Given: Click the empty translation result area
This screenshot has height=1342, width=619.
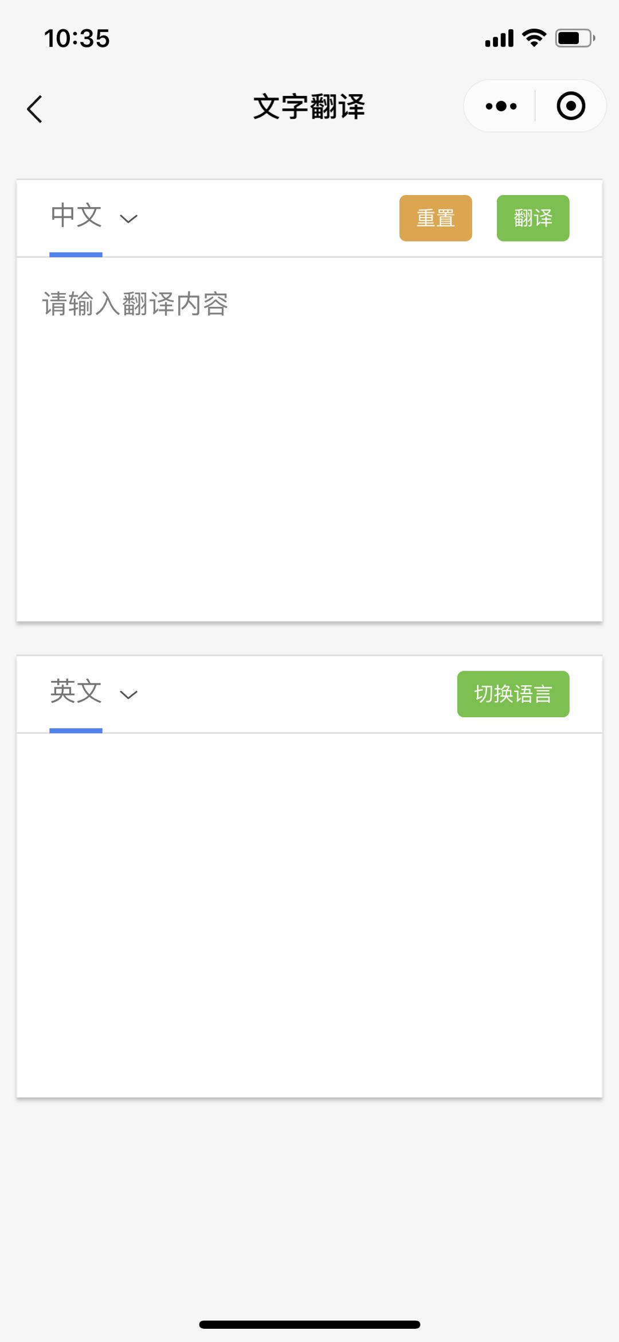Looking at the screenshot, I should [x=309, y=915].
